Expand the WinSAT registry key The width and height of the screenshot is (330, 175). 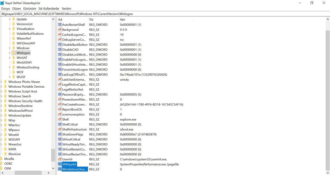click(x=9, y=57)
